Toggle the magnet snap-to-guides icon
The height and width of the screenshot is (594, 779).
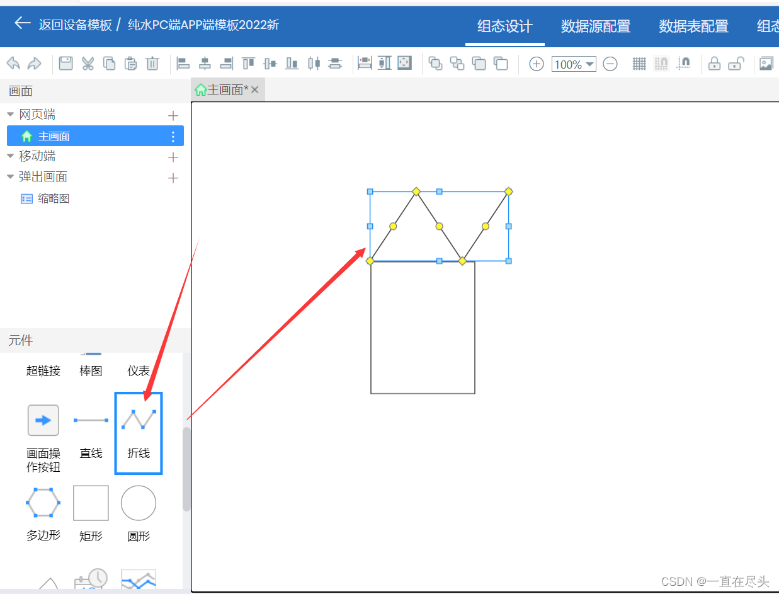click(683, 64)
